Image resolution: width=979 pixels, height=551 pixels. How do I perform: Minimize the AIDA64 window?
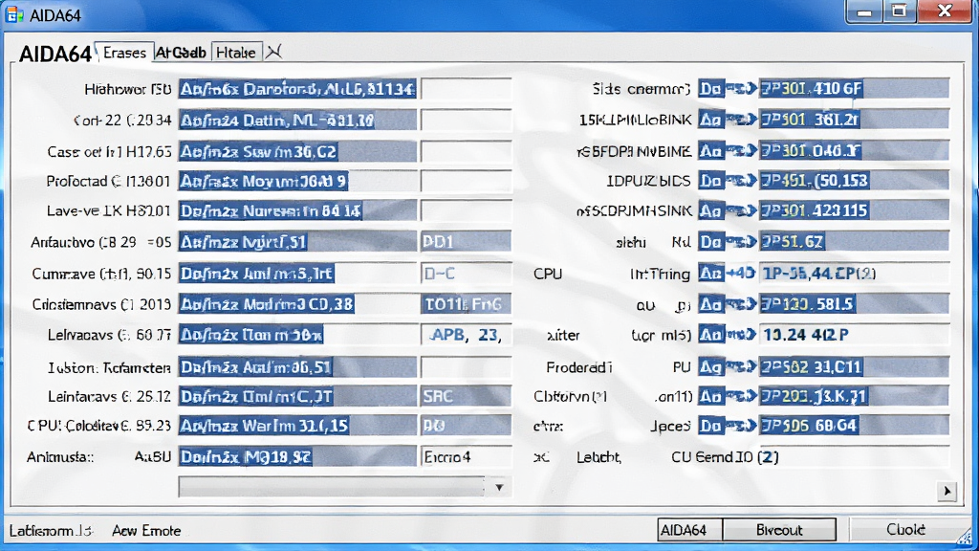(864, 11)
